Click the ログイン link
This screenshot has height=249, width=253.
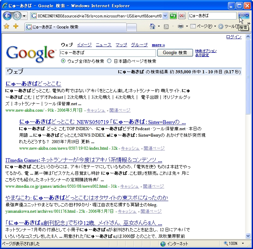coord(234,37)
